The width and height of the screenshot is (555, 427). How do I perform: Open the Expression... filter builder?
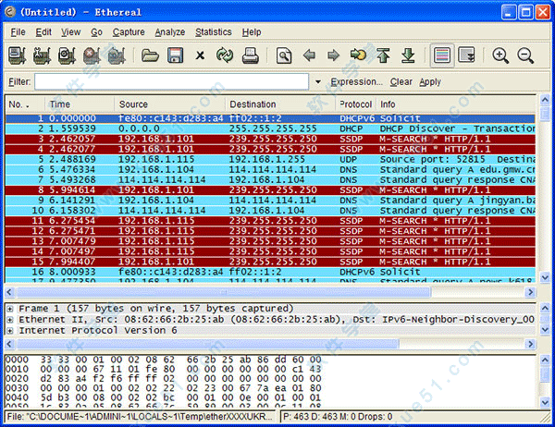356,81
